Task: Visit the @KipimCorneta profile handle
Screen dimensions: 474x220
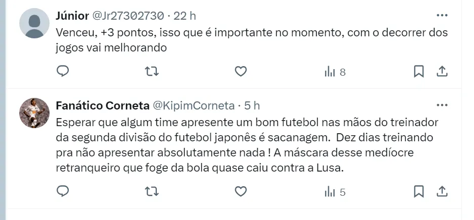Action: click(x=194, y=106)
